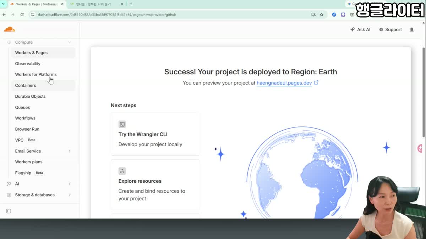Click the Wrangler CLI terminal icon
Viewport: 426px width, 239px height.
(122, 124)
